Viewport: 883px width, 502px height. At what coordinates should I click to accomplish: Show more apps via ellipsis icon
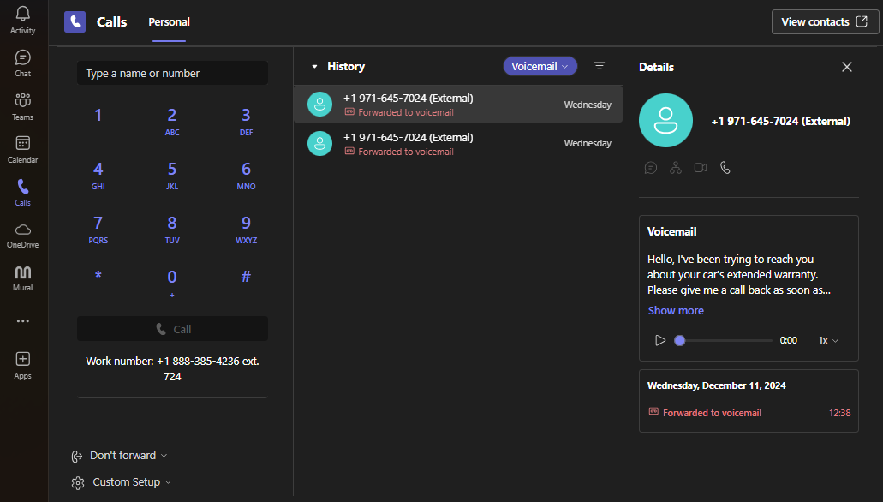(22, 321)
